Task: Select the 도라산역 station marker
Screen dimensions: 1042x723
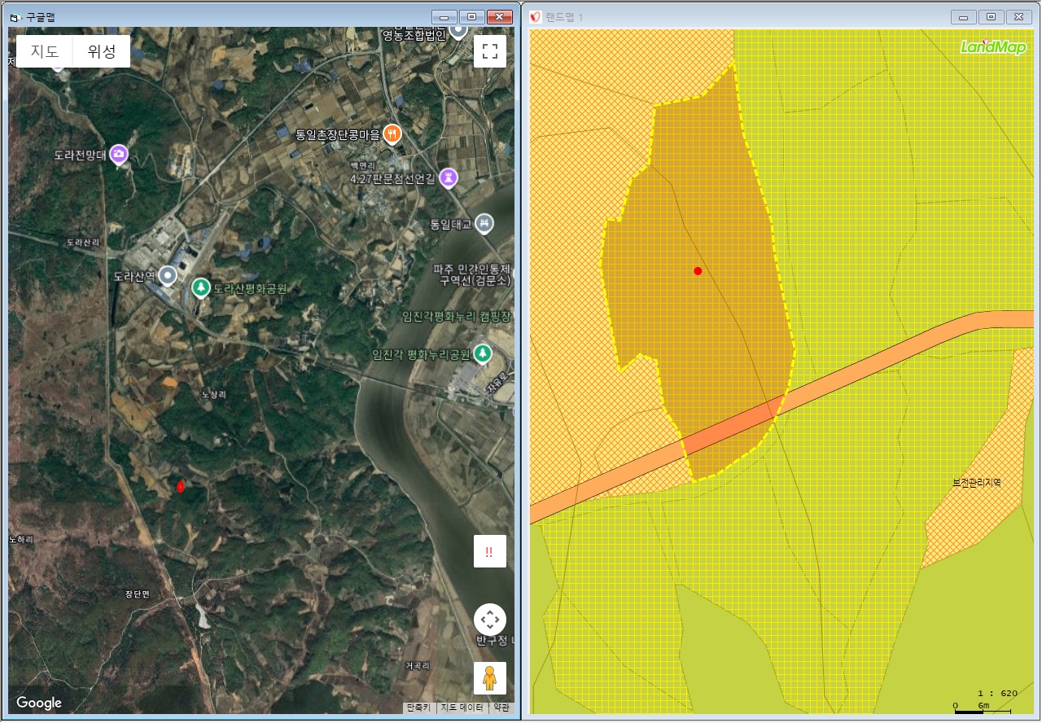Action: 168,275
